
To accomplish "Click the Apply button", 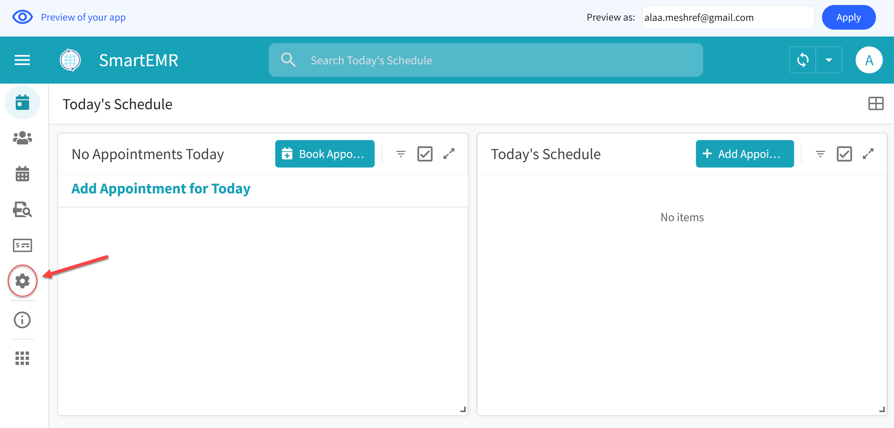I will [x=848, y=17].
